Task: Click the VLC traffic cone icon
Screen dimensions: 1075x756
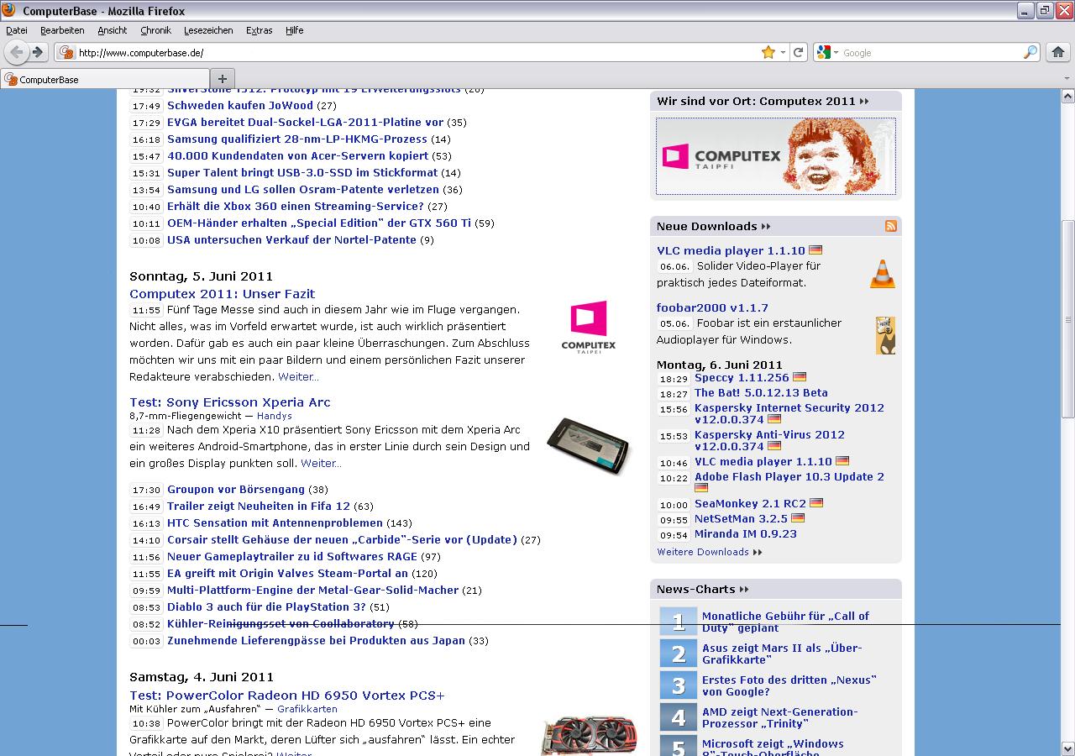Action: [x=882, y=274]
